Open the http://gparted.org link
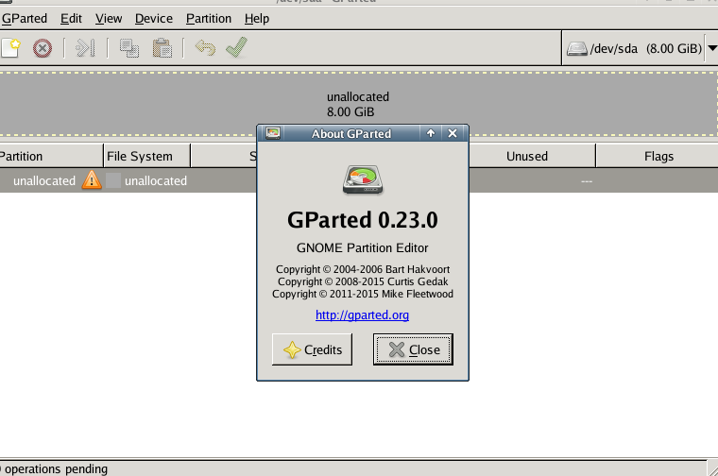This screenshot has width=718, height=476. pos(362,314)
